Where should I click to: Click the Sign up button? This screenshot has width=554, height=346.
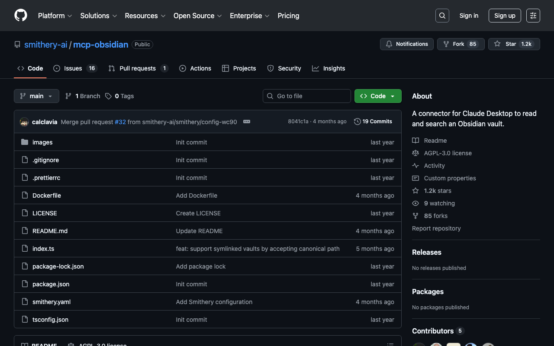pyautogui.click(x=505, y=16)
